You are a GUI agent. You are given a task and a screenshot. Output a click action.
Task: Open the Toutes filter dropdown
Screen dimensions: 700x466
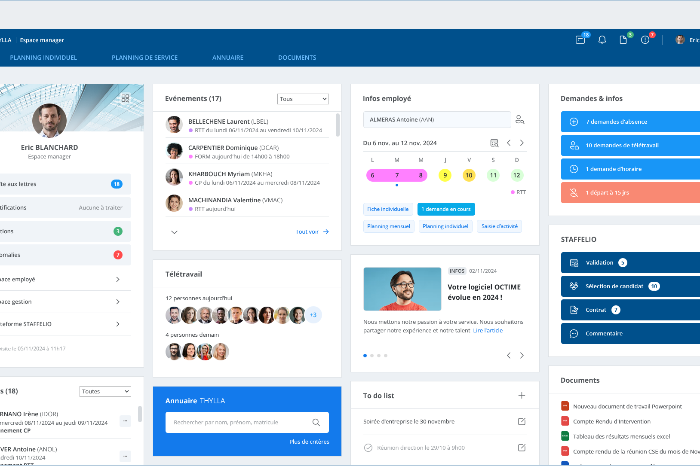pyautogui.click(x=105, y=391)
